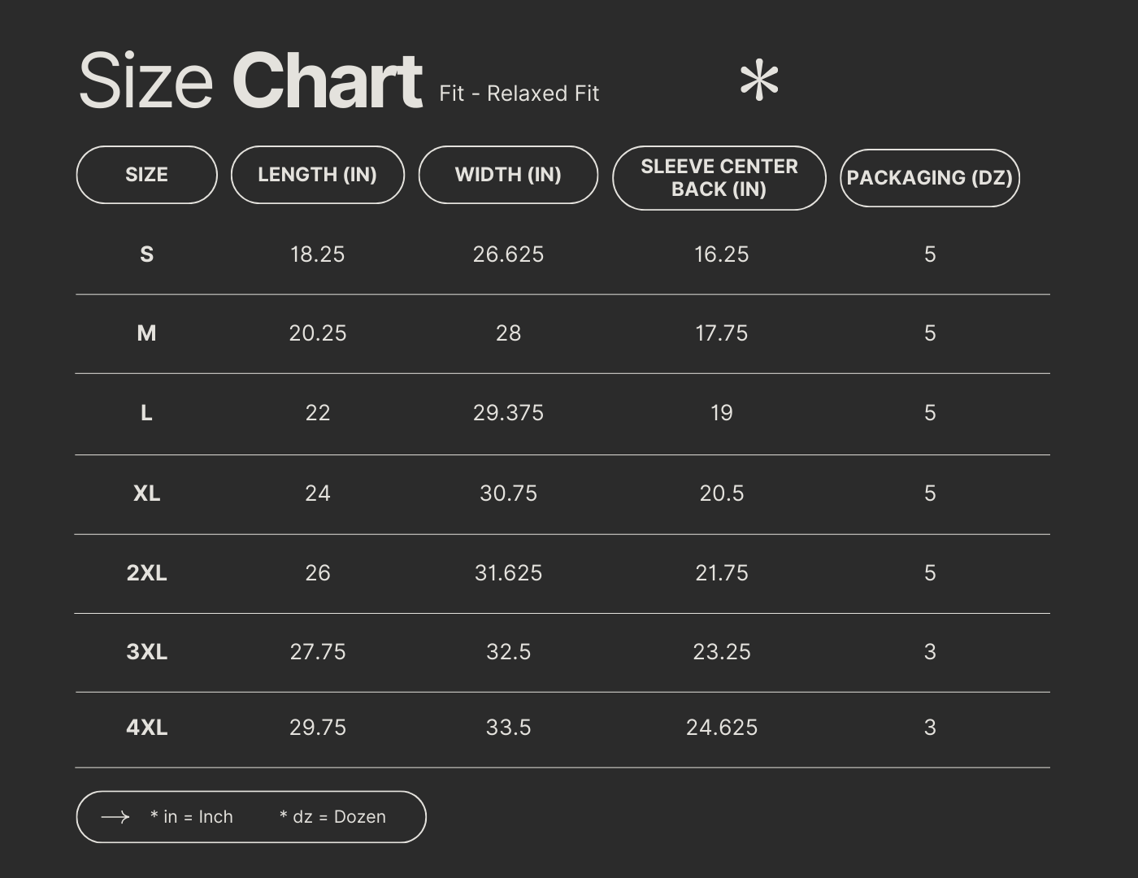The image size is (1138, 878).
Task: Click the Size Chart title
Action: coord(250,80)
